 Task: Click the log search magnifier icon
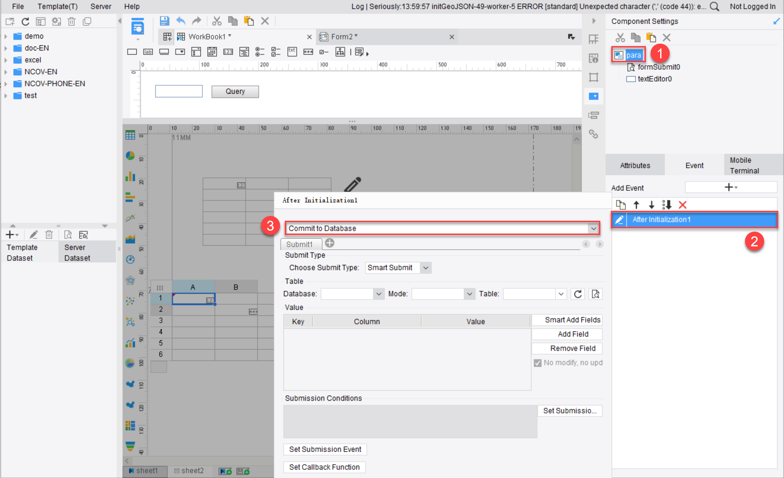click(714, 7)
